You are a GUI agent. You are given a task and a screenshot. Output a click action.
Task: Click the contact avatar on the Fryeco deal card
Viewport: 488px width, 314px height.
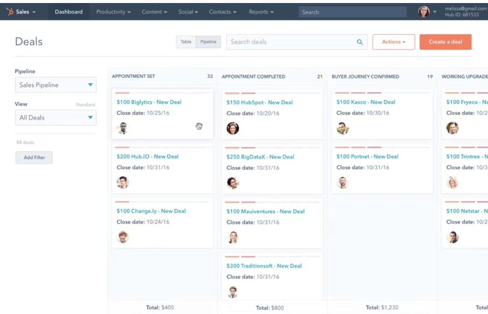452,128
